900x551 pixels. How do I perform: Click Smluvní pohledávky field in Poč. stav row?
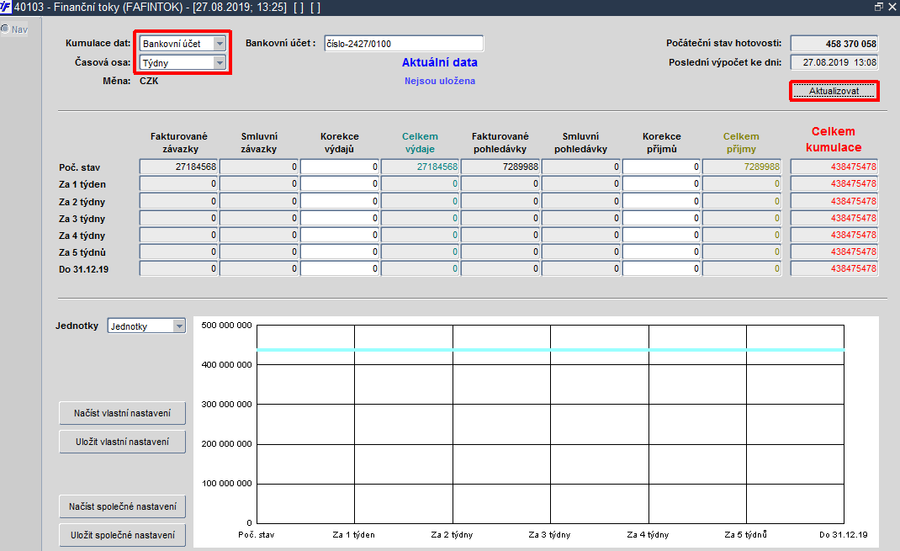[x=581, y=167]
